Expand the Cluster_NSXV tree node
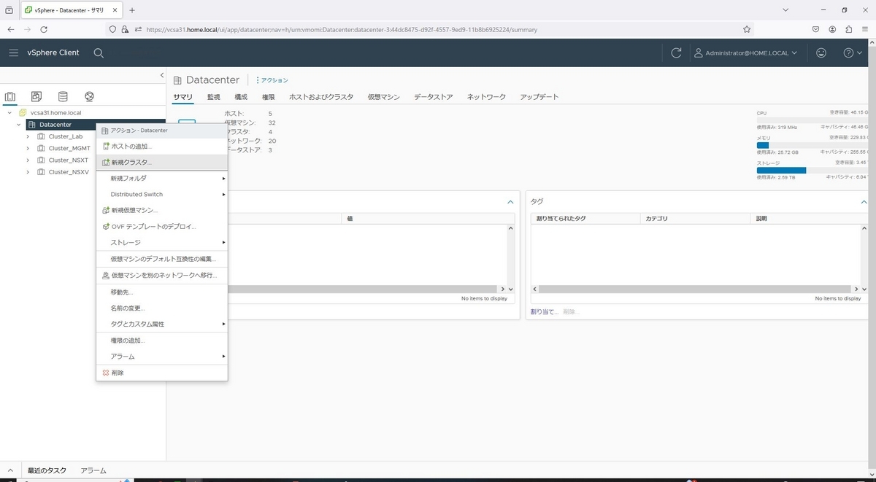The width and height of the screenshot is (876, 482). tap(28, 172)
